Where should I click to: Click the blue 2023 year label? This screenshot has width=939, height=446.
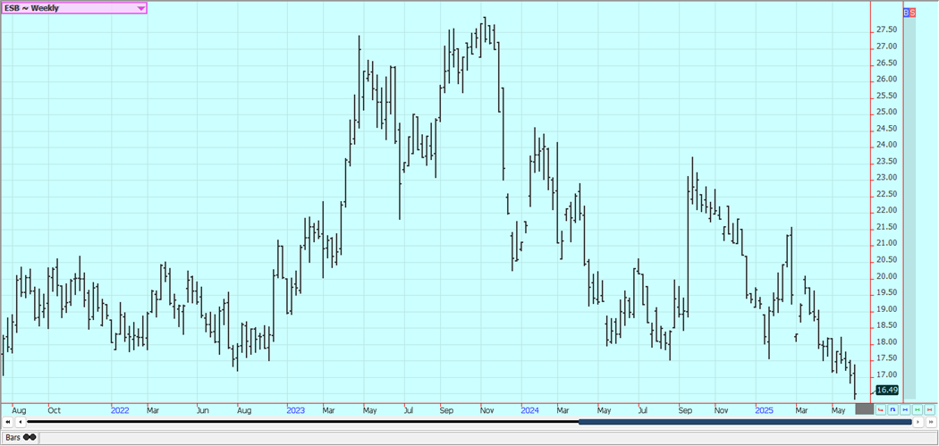coord(295,410)
